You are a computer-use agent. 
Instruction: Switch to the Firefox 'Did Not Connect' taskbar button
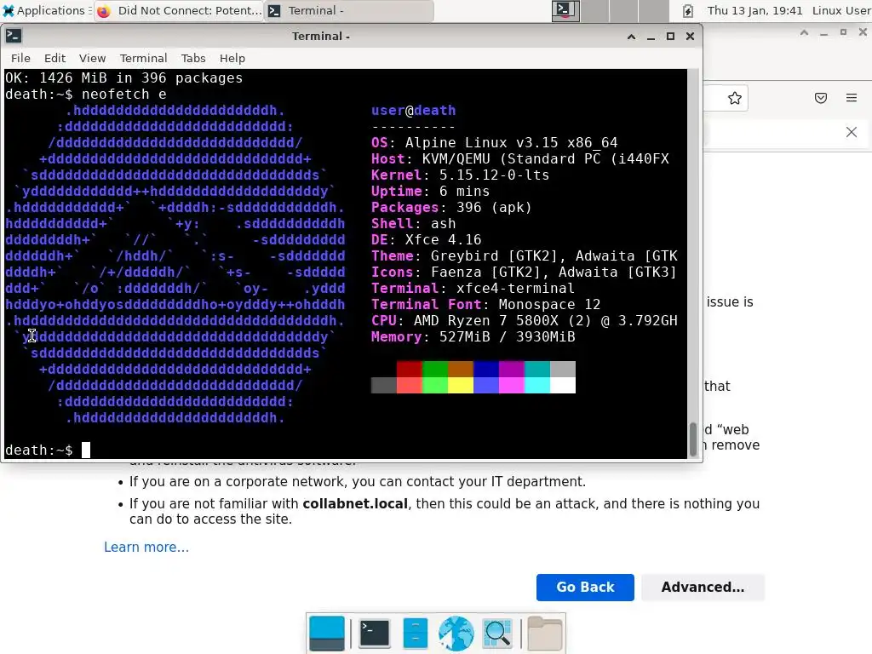179,10
